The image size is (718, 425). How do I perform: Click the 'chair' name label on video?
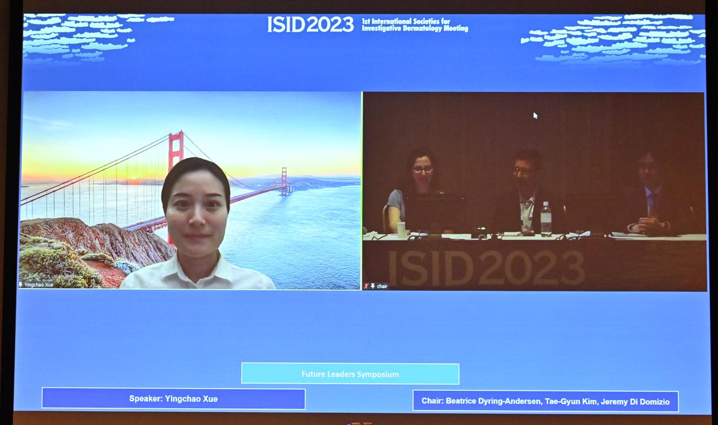(x=382, y=286)
